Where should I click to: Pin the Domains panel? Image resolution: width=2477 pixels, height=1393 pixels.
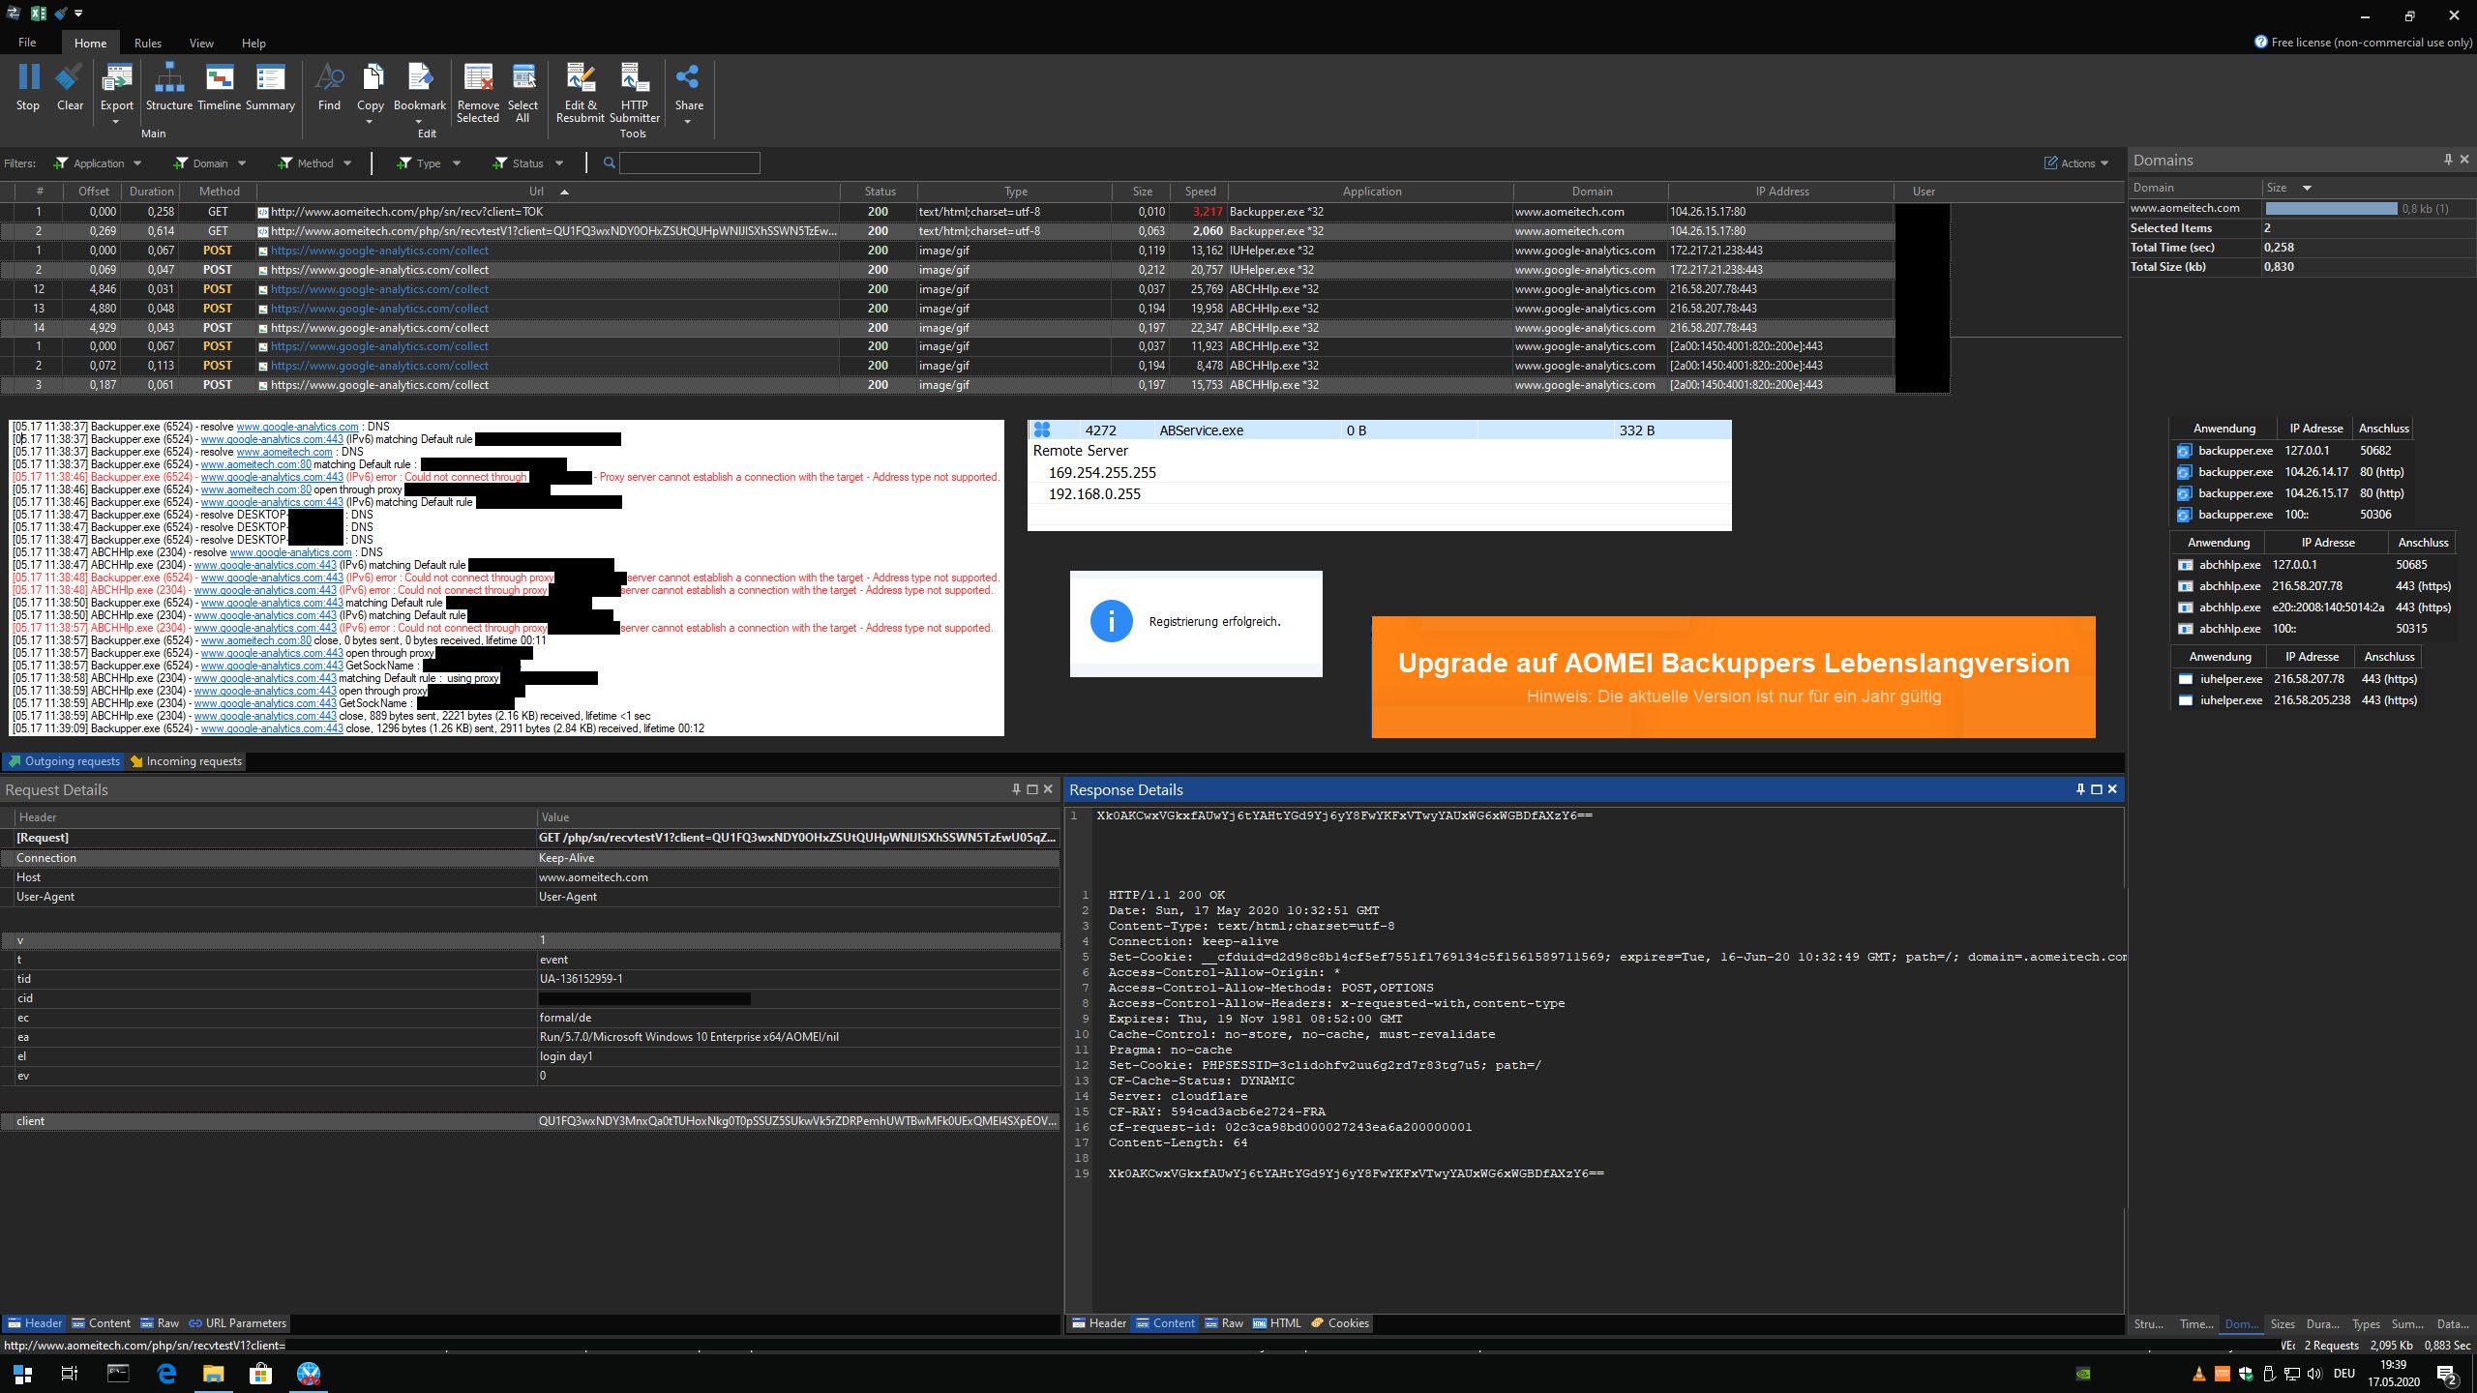click(2448, 160)
